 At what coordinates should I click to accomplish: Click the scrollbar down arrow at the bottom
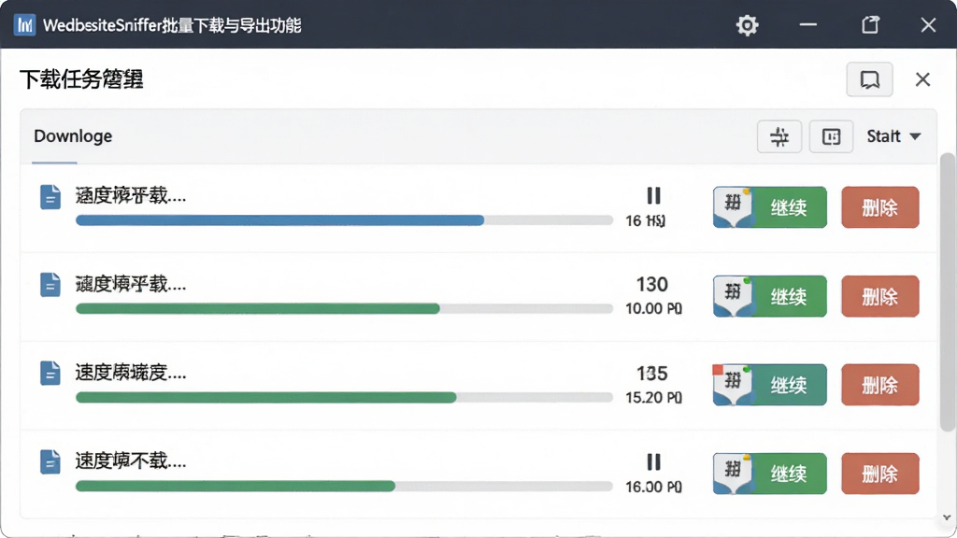tap(947, 517)
